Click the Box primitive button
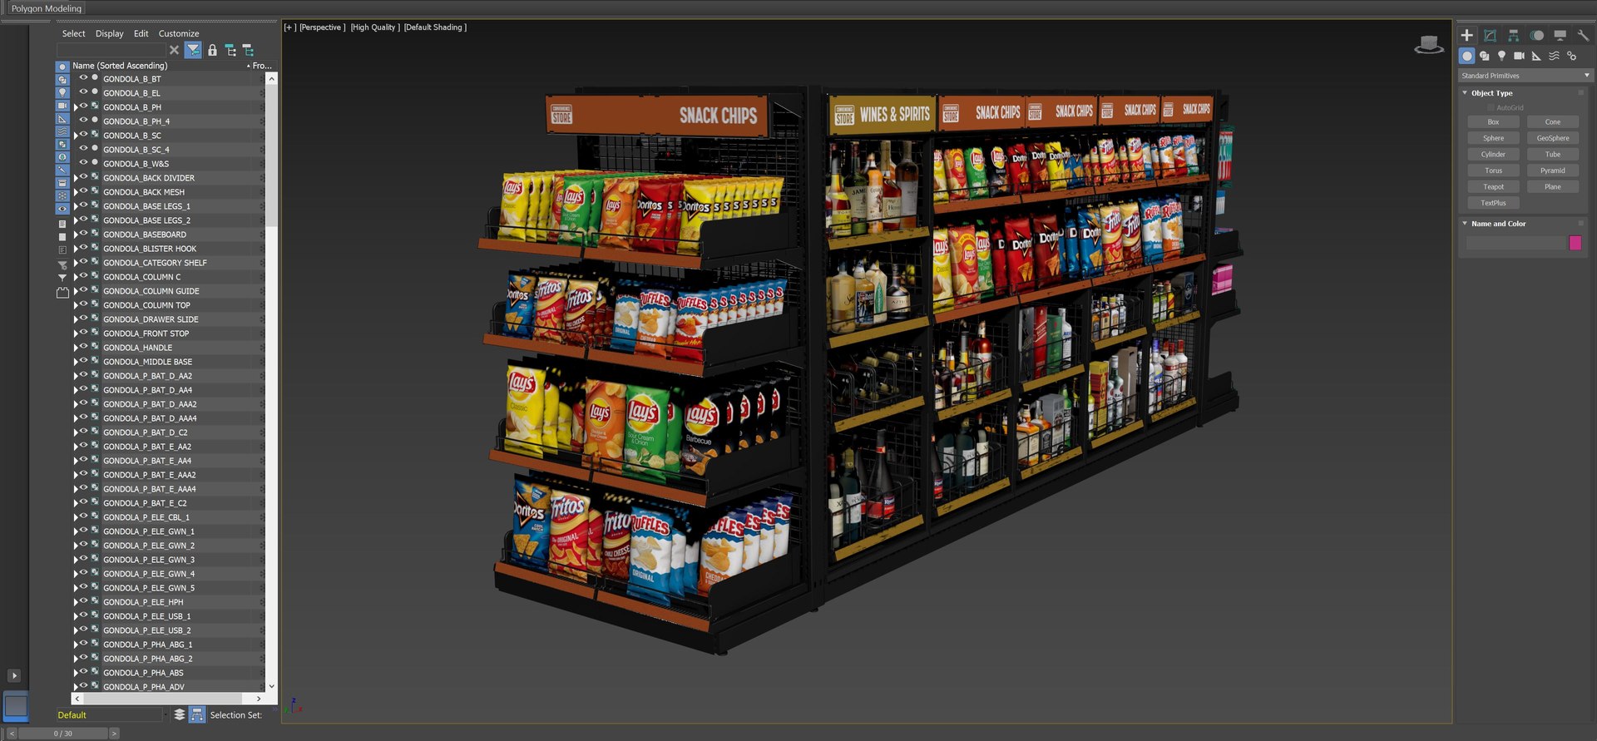The image size is (1597, 741). pyautogui.click(x=1493, y=122)
